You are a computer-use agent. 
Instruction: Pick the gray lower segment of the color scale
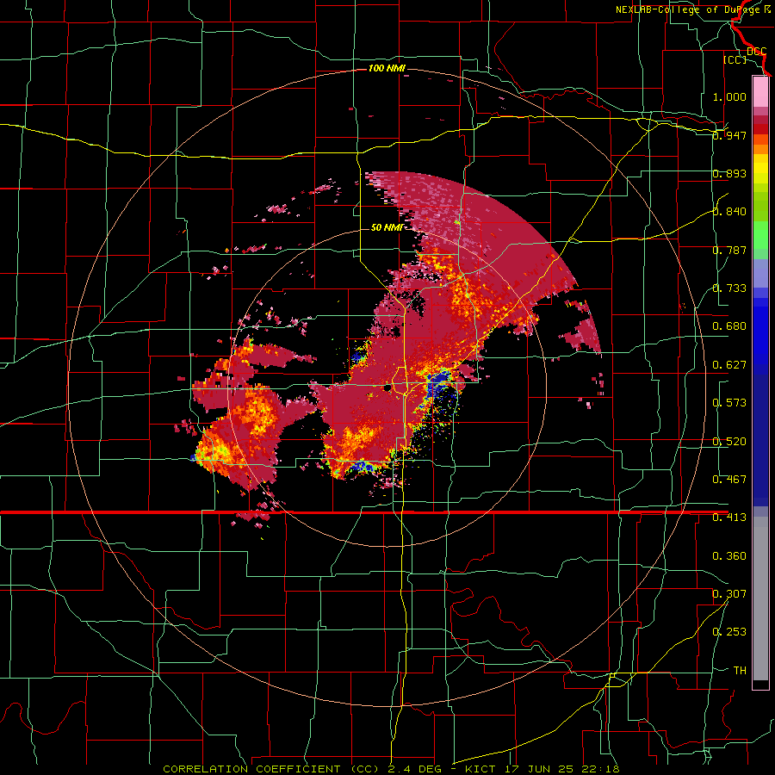pos(760,598)
